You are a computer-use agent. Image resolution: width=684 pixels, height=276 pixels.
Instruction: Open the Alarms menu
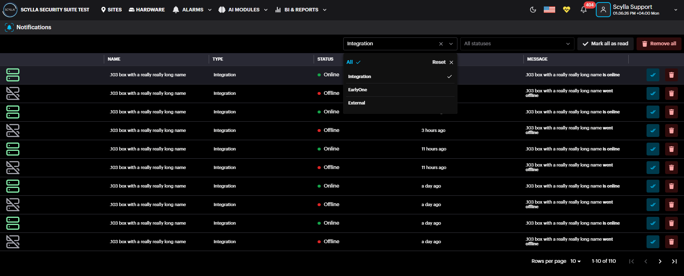pos(192,10)
